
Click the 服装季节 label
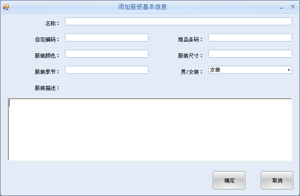[47, 72]
